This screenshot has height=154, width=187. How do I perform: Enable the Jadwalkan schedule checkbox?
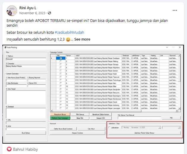point(109,127)
